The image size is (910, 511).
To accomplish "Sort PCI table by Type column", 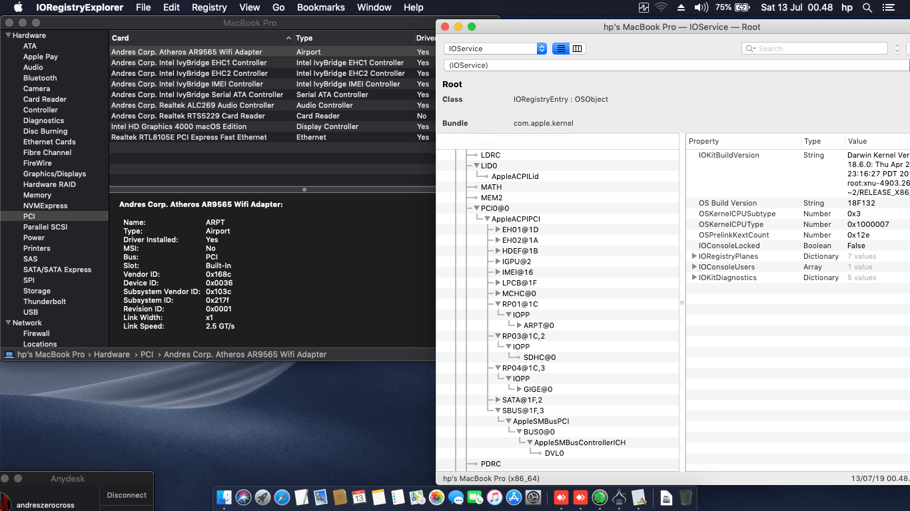I will pyautogui.click(x=354, y=38).
